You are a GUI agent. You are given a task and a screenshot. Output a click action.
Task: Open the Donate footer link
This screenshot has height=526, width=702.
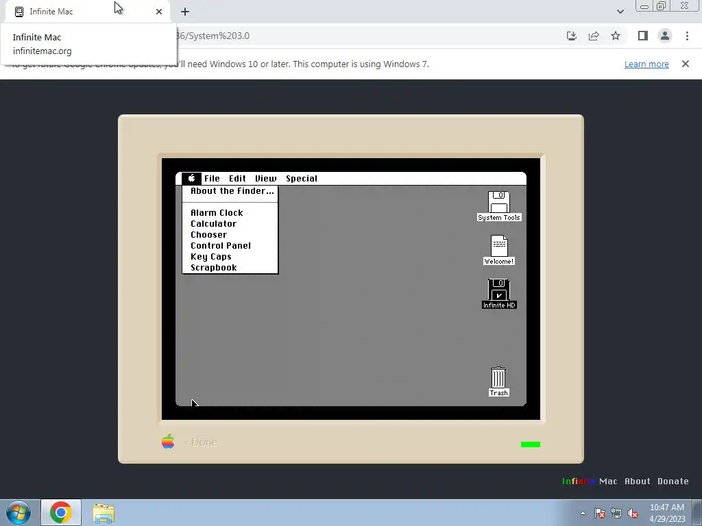coord(673,481)
